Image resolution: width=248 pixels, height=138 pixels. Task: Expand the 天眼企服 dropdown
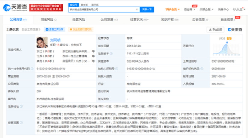207,10
